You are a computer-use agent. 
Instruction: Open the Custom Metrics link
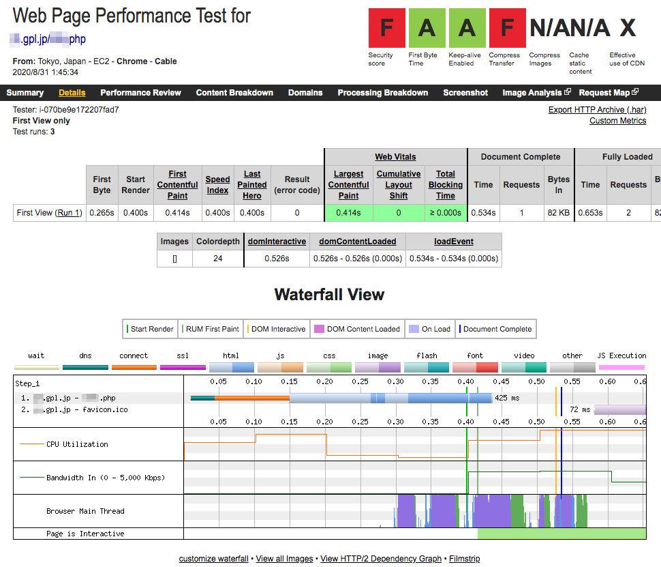[x=617, y=121]
